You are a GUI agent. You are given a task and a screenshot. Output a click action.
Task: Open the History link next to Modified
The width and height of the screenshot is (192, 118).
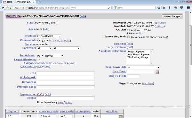(160, 26)
